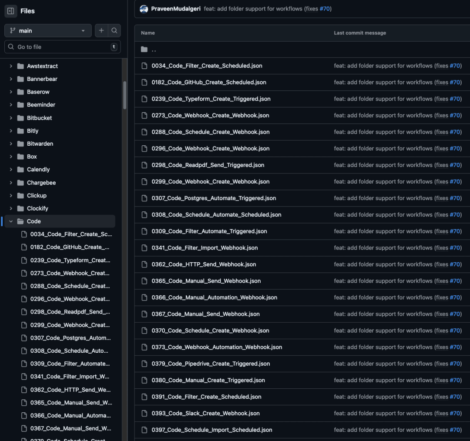Click PraveenMudalgeri author avatar
Screen dimensions: 470x441
pyautogui.click(x=144, y=9)
